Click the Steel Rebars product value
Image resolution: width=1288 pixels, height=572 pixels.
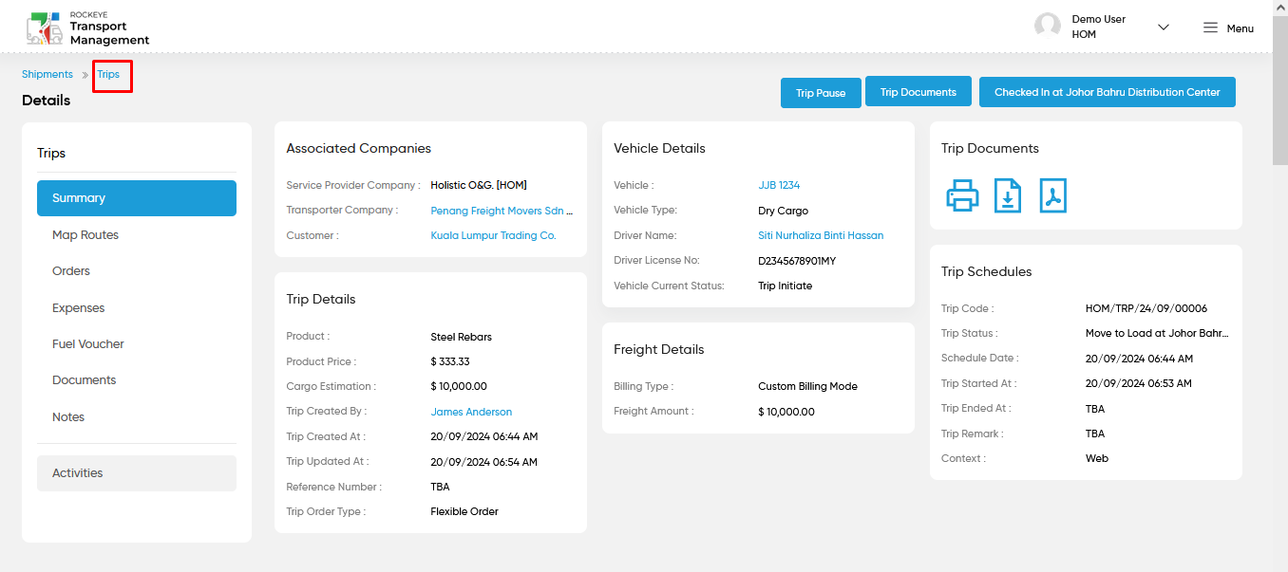(461, 337)
